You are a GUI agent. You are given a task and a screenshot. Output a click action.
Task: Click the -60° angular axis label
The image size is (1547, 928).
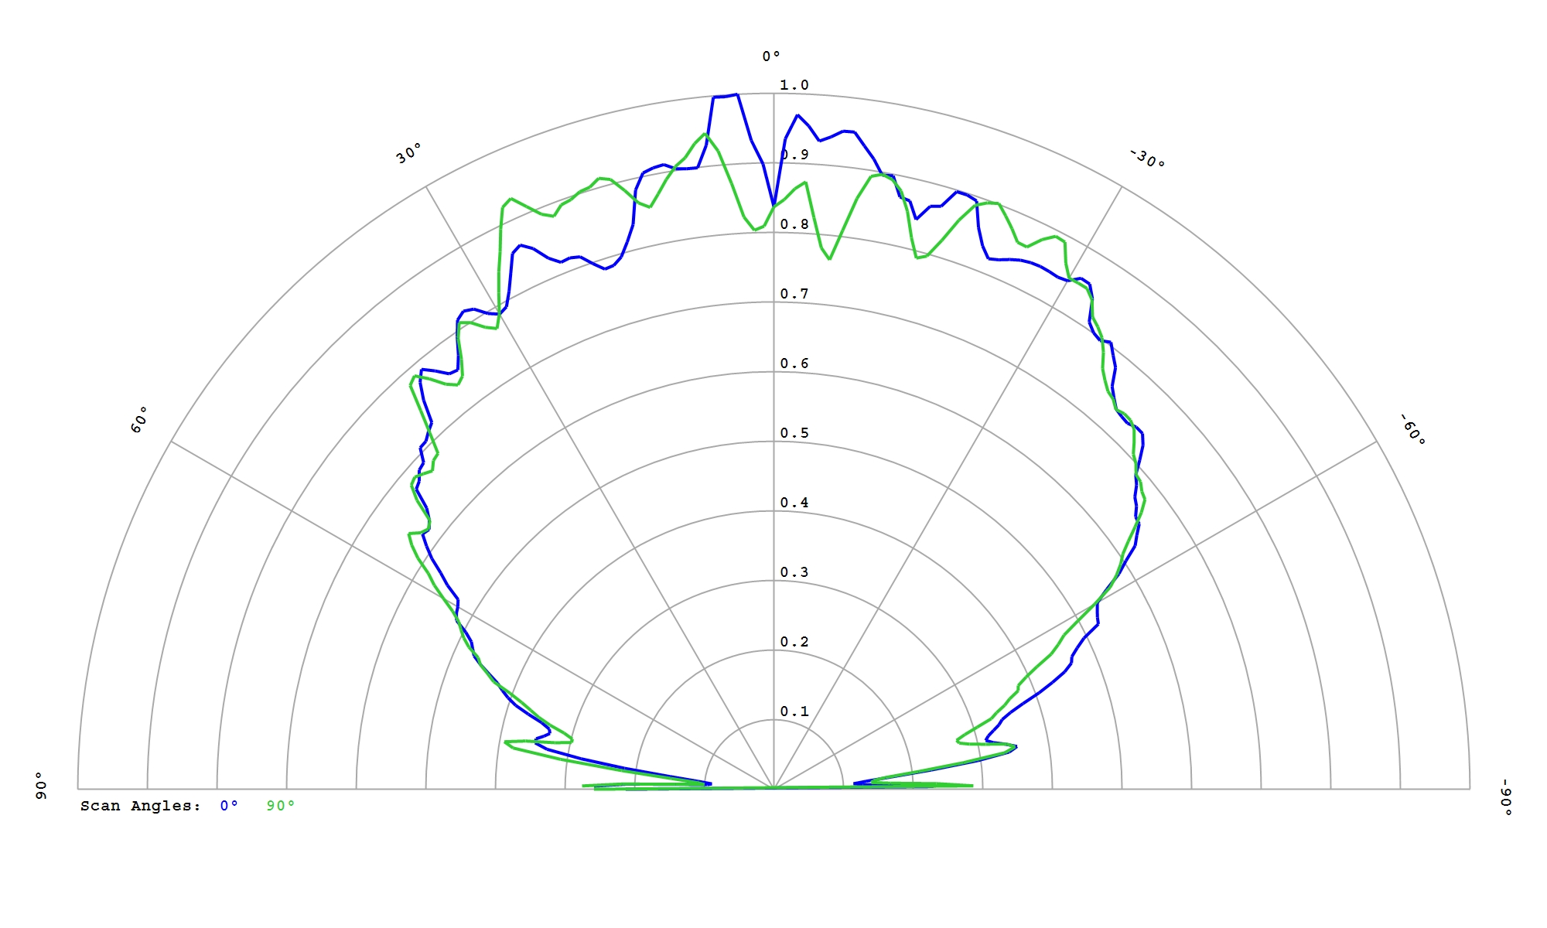click(1412, 429)
